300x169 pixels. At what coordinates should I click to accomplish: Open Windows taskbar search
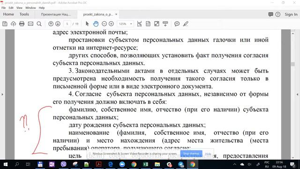tap(17, 164)
